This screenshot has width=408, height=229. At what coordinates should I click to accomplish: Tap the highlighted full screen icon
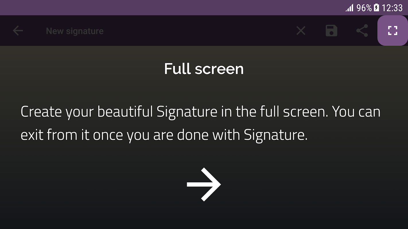click(x=393, y=31)
